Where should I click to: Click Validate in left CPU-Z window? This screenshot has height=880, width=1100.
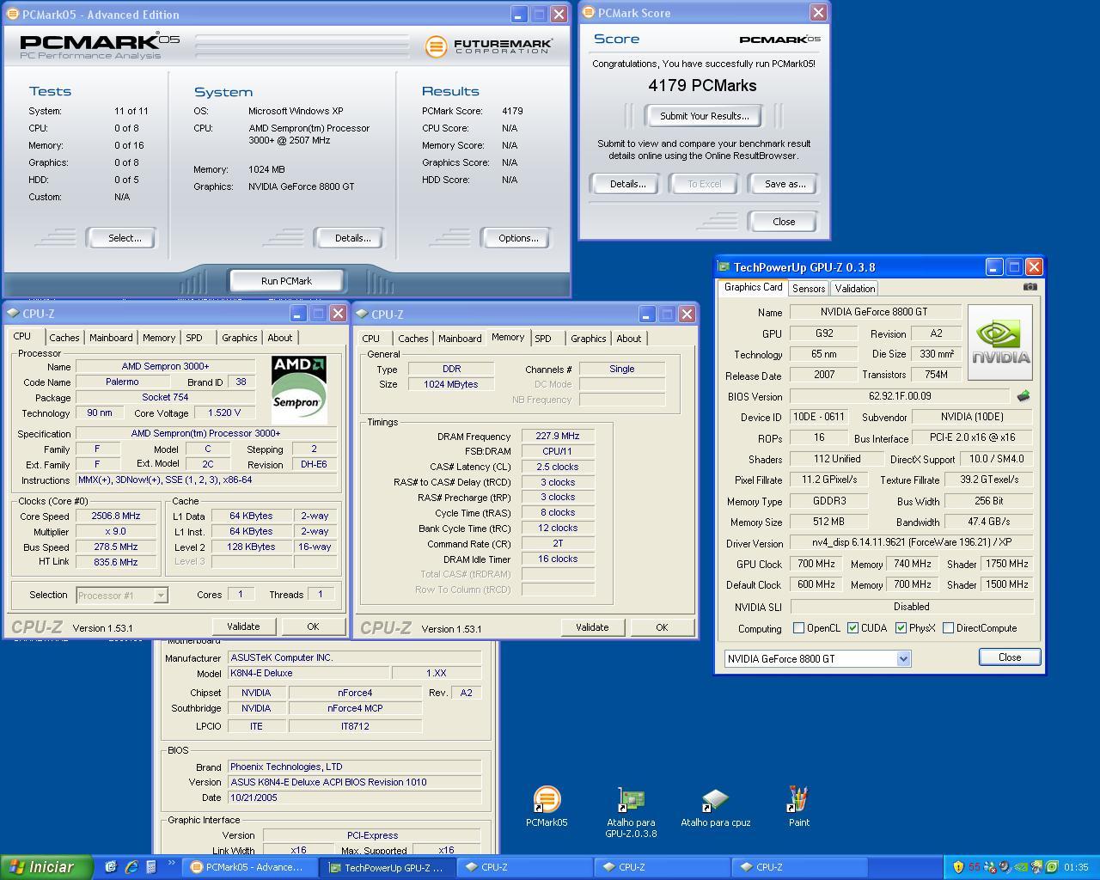[x=243, y=626]
